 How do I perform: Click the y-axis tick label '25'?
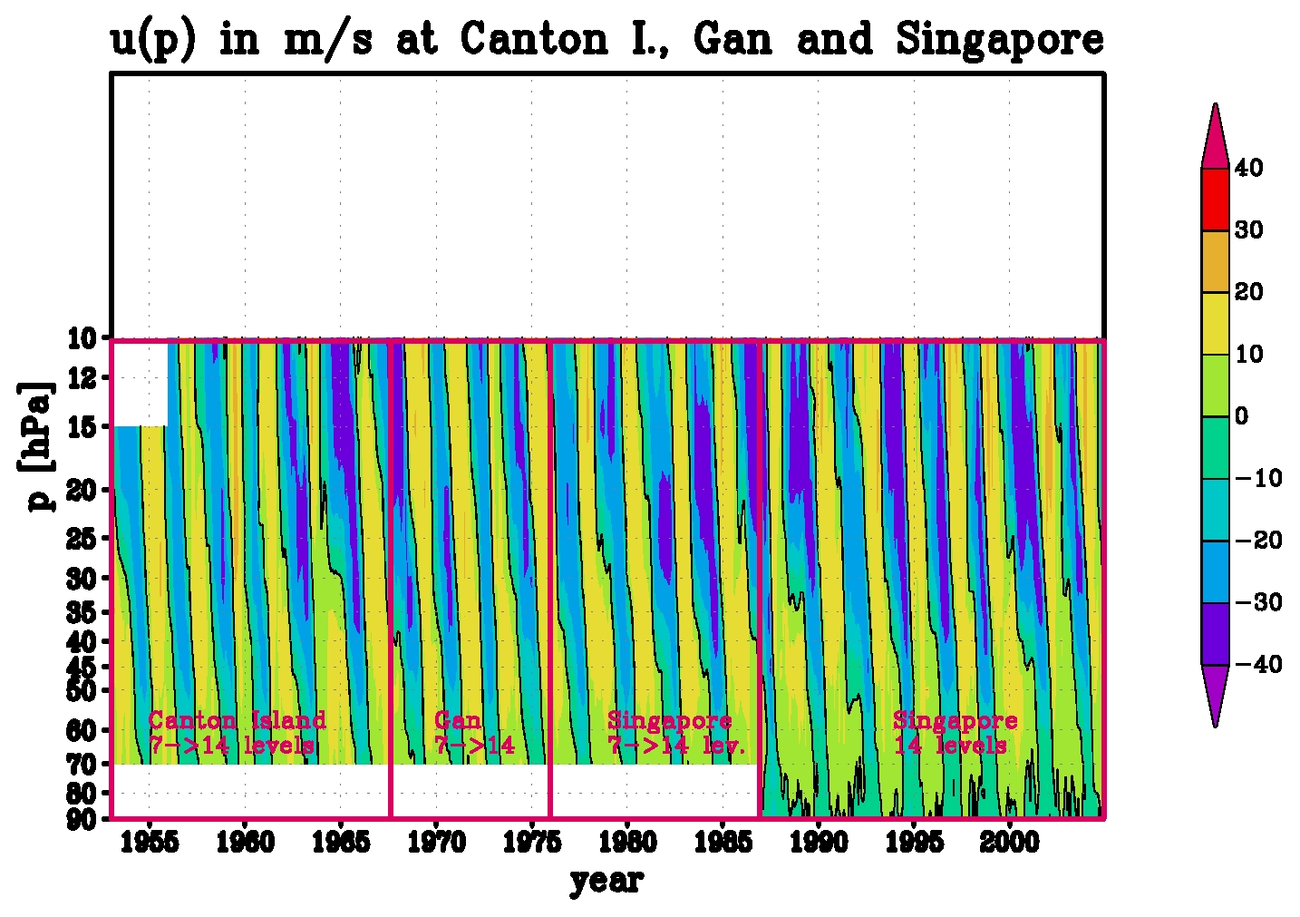point(82,538)
